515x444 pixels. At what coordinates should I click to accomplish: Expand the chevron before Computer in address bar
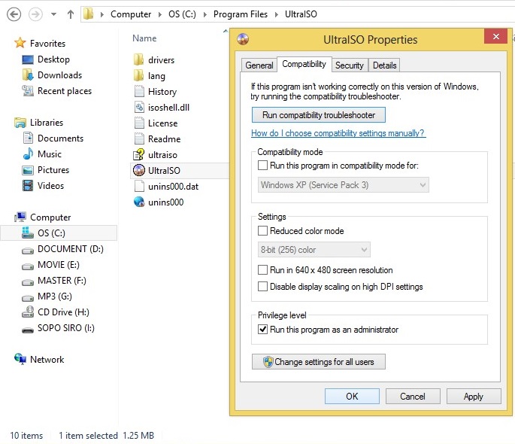tap(102, 14)
